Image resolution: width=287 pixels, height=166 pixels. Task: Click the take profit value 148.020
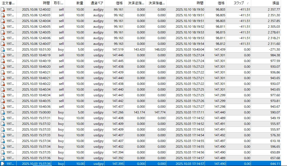(x=160, y=49)
